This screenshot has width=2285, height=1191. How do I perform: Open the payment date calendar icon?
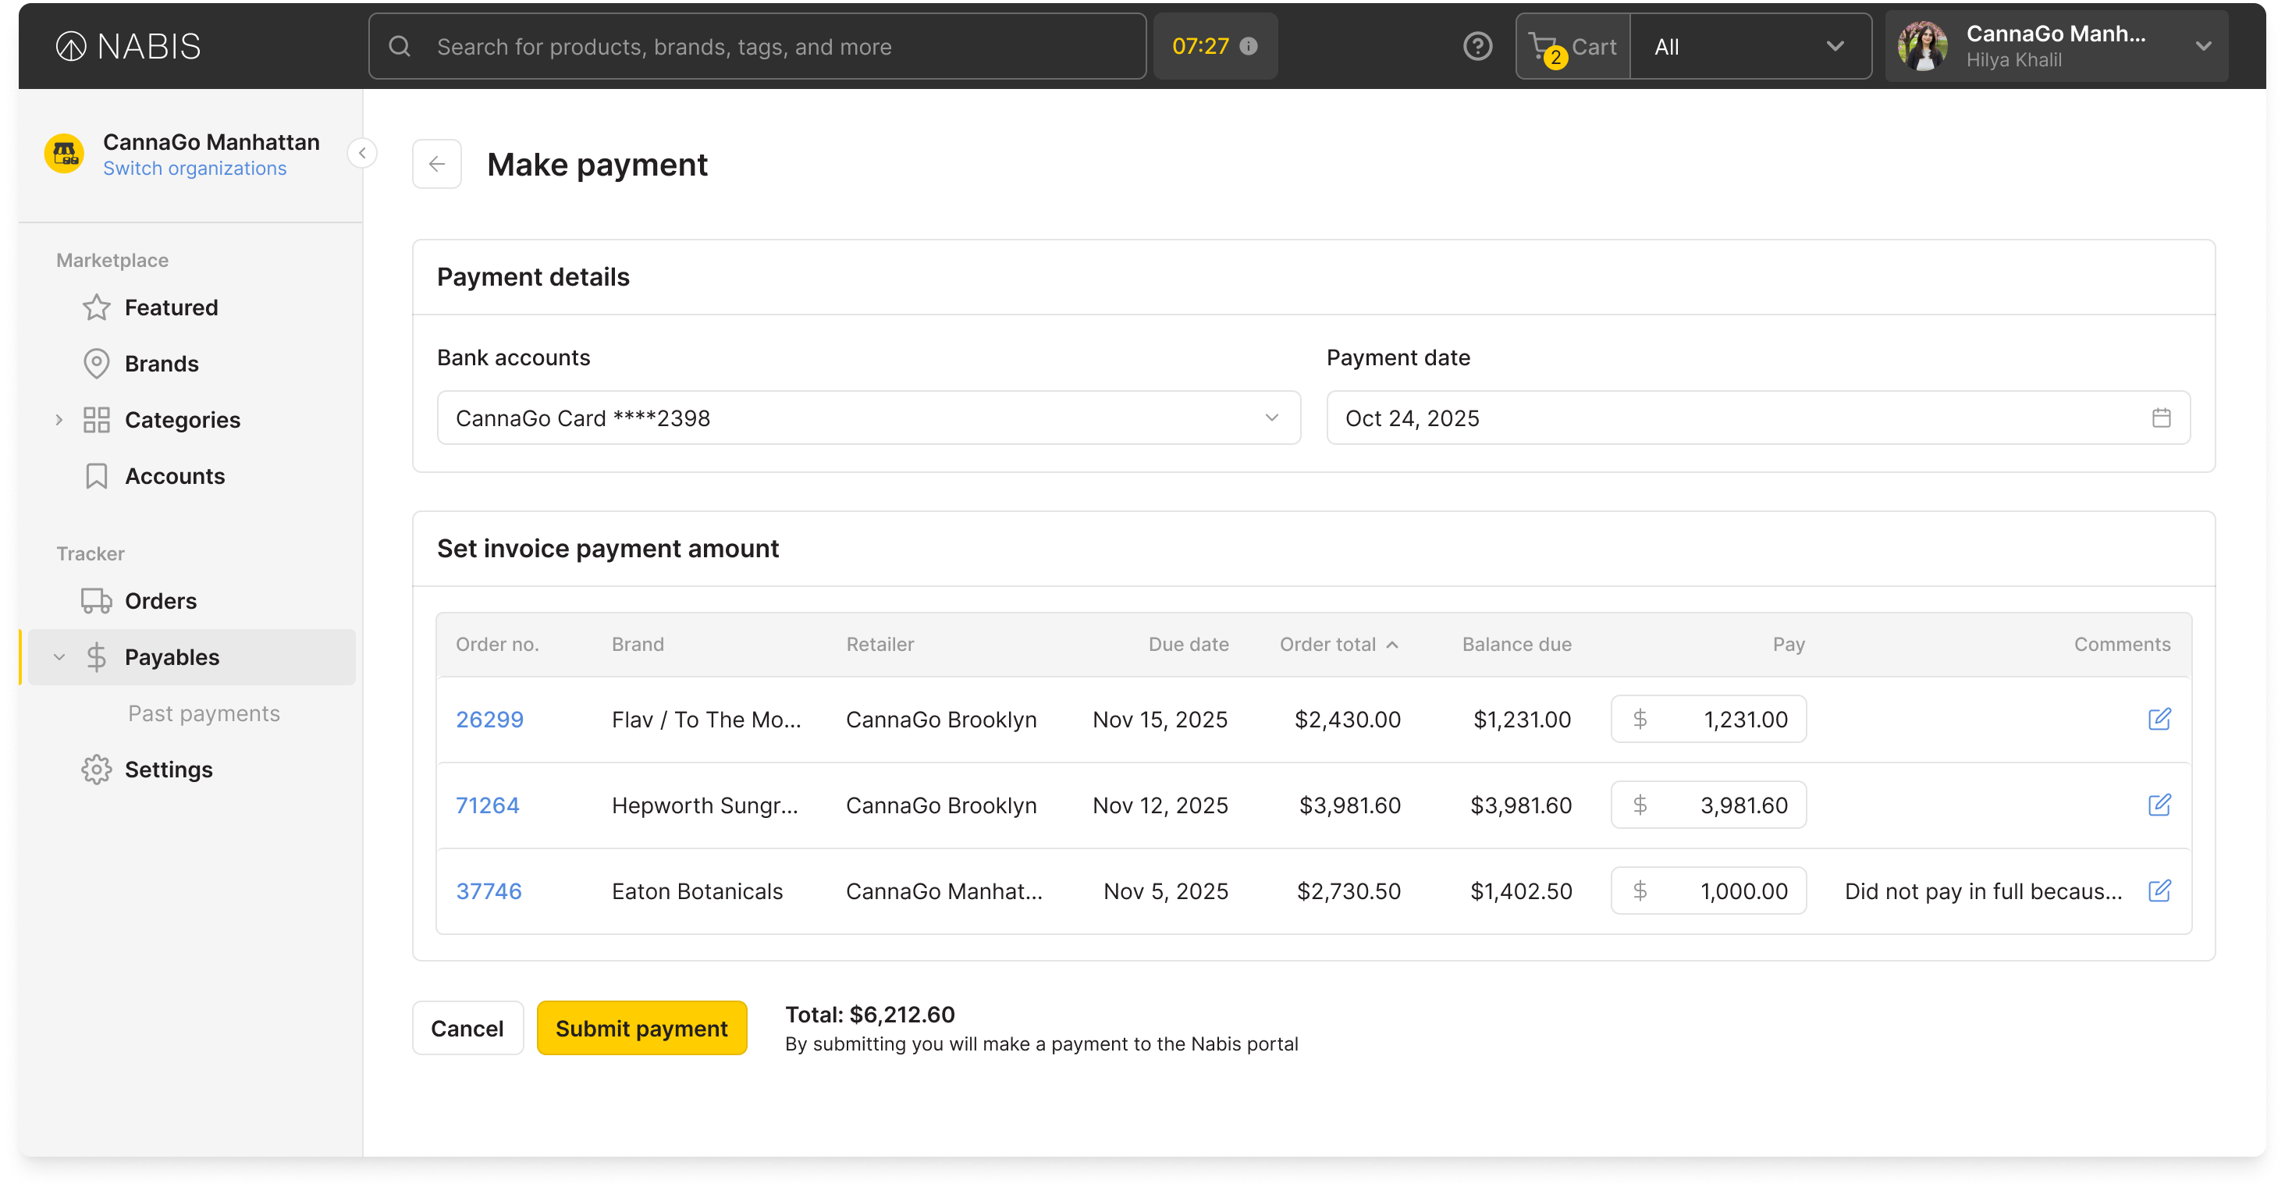pos(2161,418)
